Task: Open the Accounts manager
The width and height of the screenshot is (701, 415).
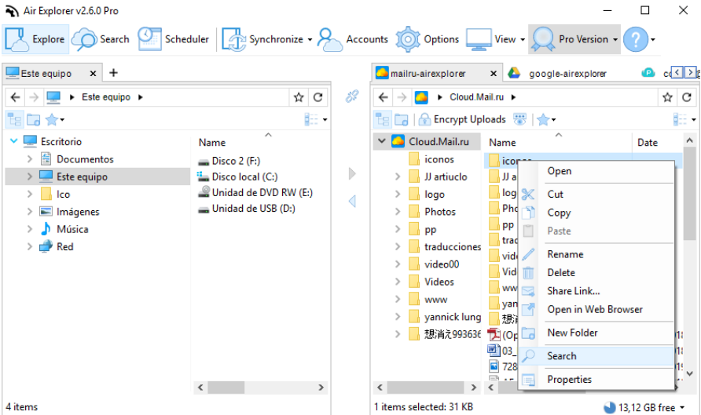Action: point(352,39)
